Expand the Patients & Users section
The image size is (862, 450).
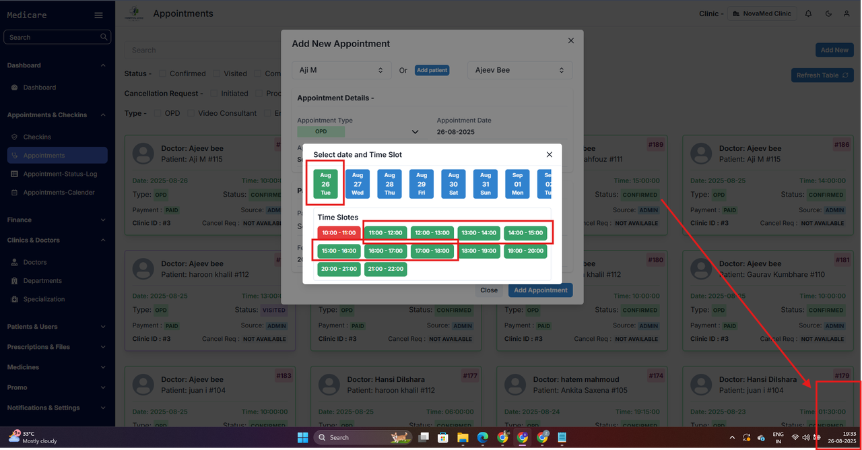103,327
